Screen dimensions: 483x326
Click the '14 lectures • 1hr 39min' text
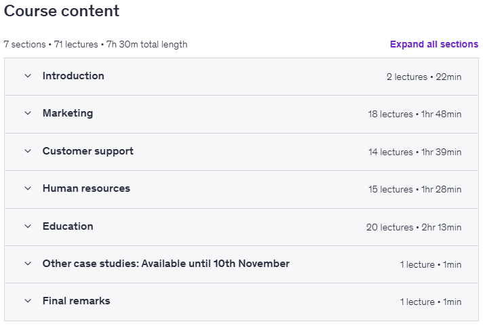pos(415,152)
